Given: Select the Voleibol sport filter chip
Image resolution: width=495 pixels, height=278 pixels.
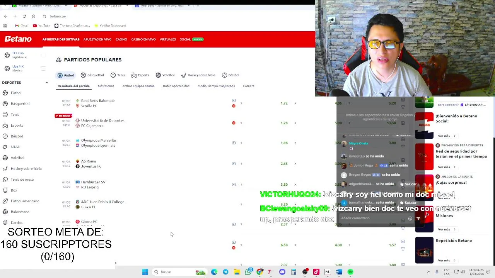Looking at the screenshot, I should tap(165, 75).
